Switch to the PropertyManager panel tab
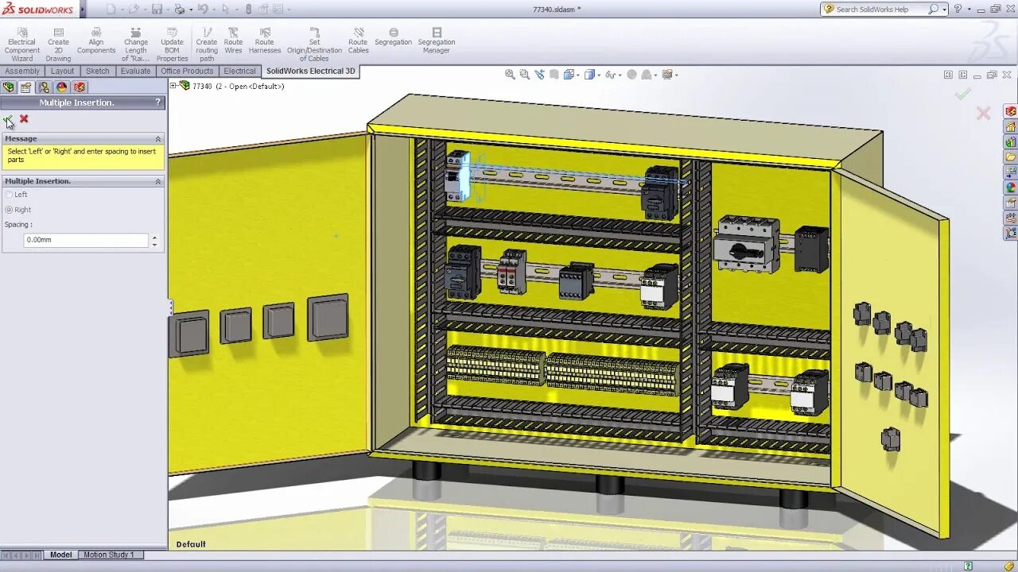Image resolution: width=1018 pixels, height=572 pixels. point(26,87)
